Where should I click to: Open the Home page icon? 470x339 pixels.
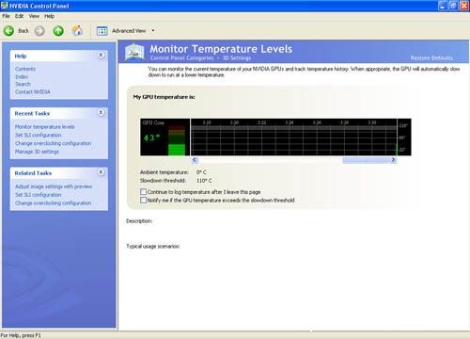pyautogui.click(x=77, y=30)
